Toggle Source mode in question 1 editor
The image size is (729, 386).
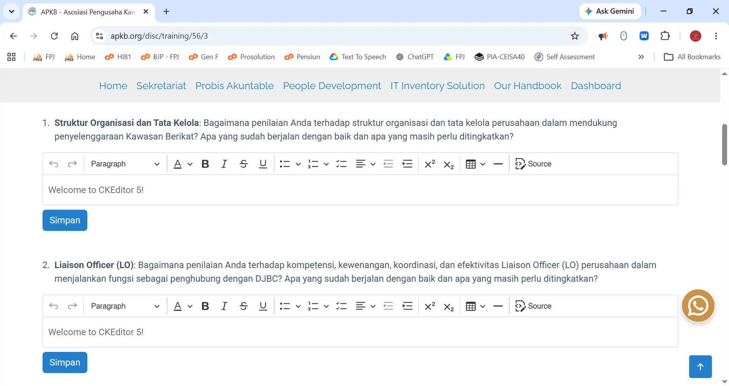point(533,164)
